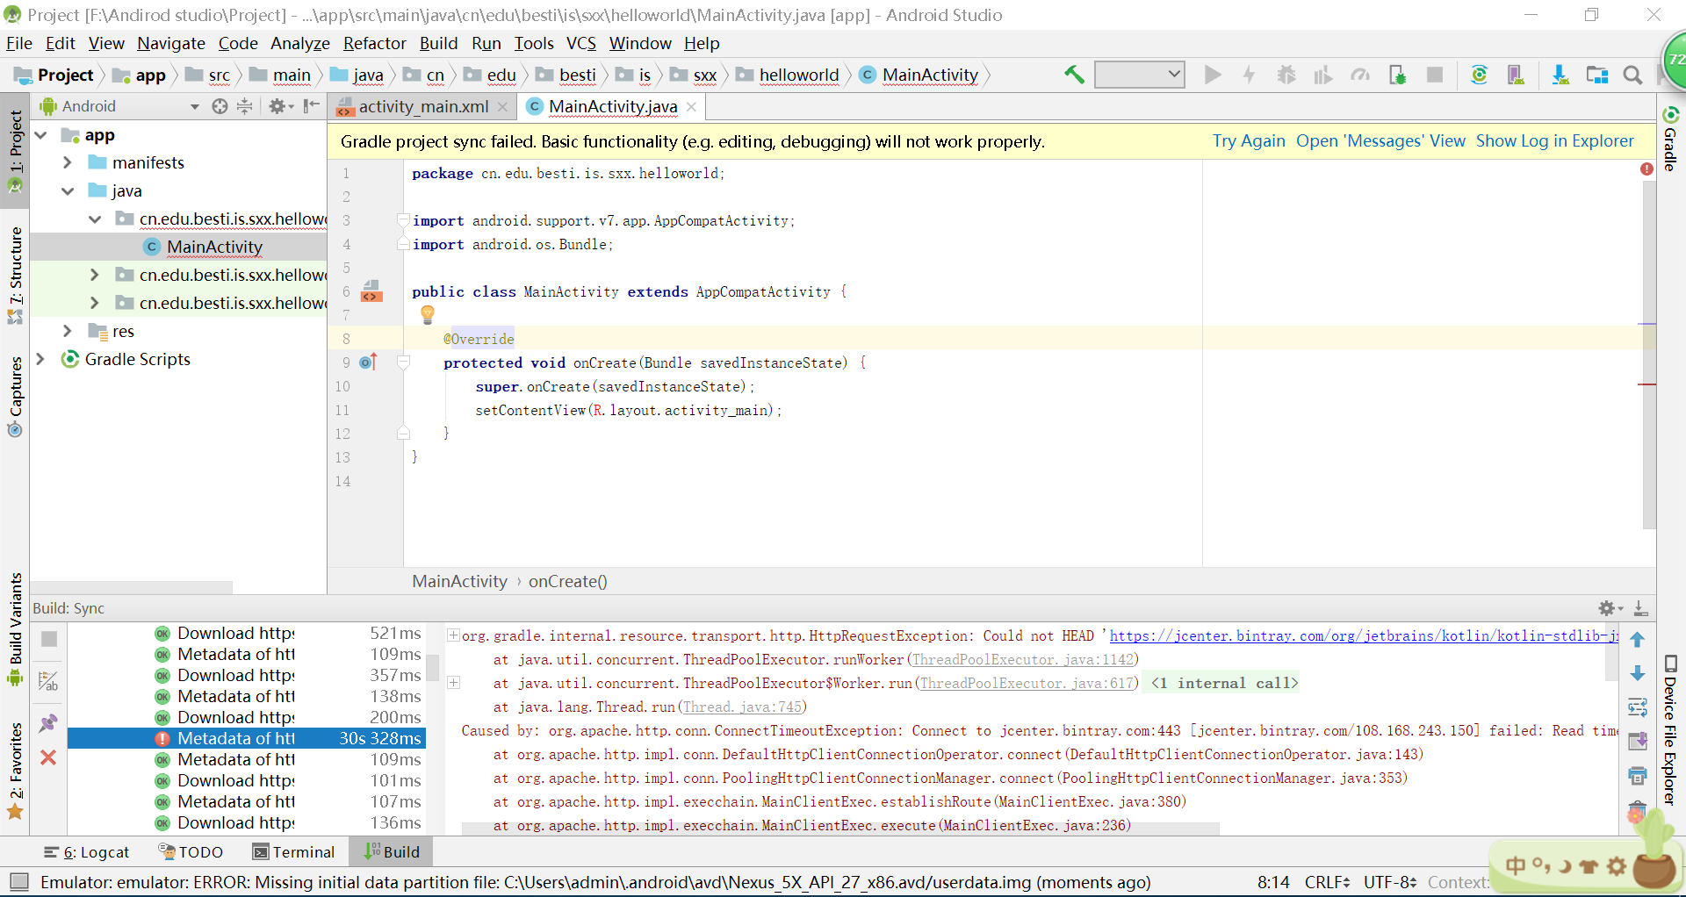Click the Run with Coverage icon
This screenshot has height=897, width=1686.
pos(1323,75)
